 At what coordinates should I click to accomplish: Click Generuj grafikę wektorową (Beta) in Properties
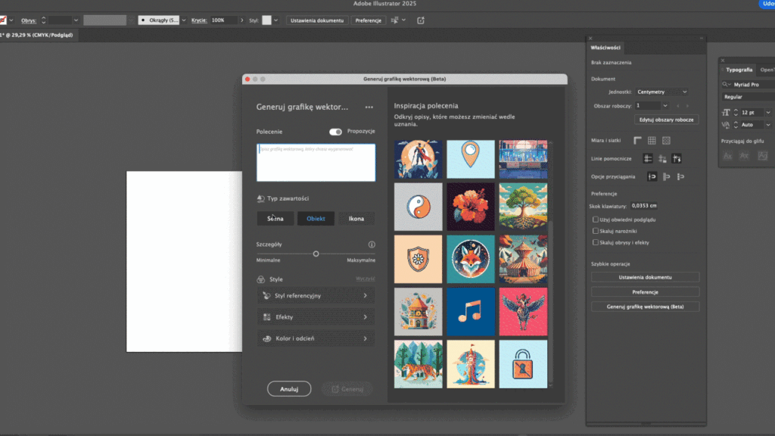[x=645, y=307]
